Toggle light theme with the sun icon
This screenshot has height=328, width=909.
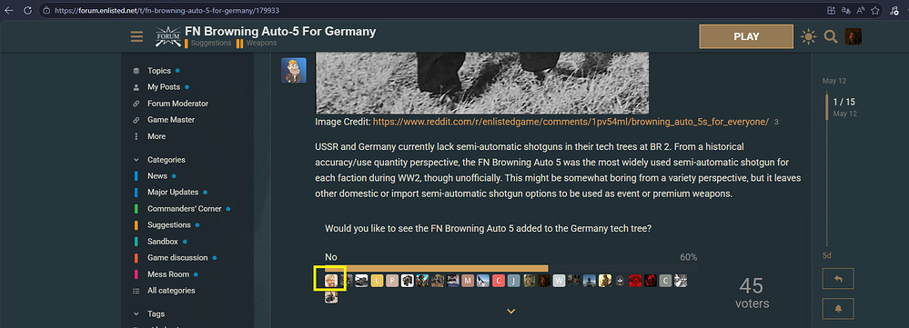(808, 36)
